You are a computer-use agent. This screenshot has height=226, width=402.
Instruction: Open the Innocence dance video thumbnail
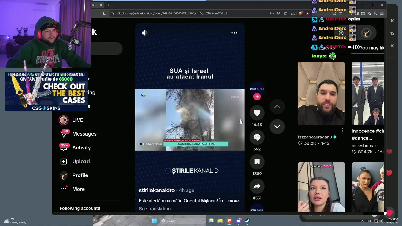click(x=368, y=93)
